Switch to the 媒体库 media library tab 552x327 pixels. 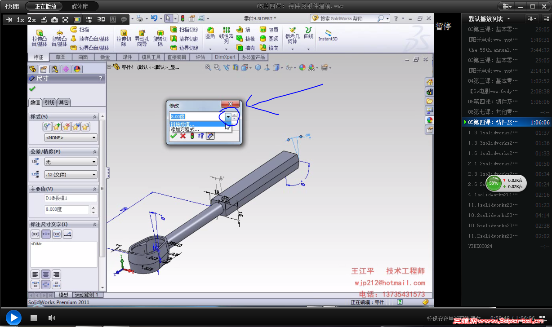tap(80, 6)
